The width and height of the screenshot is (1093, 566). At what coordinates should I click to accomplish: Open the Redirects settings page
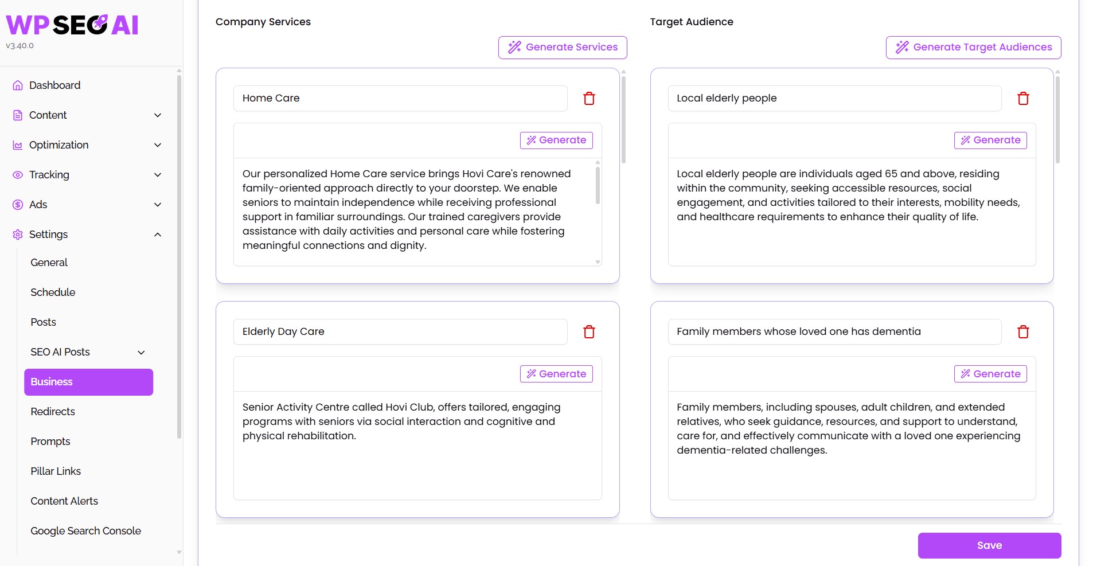click(x=53, y=412)
